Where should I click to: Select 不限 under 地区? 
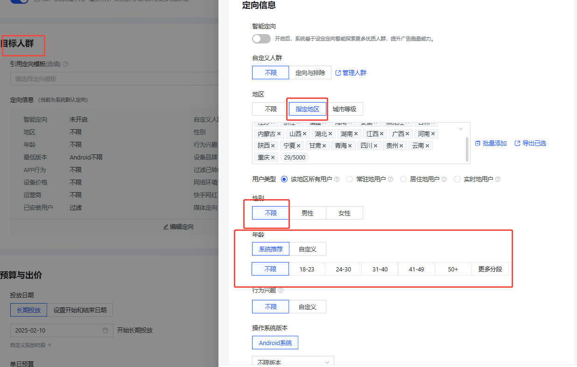(271, 109)
